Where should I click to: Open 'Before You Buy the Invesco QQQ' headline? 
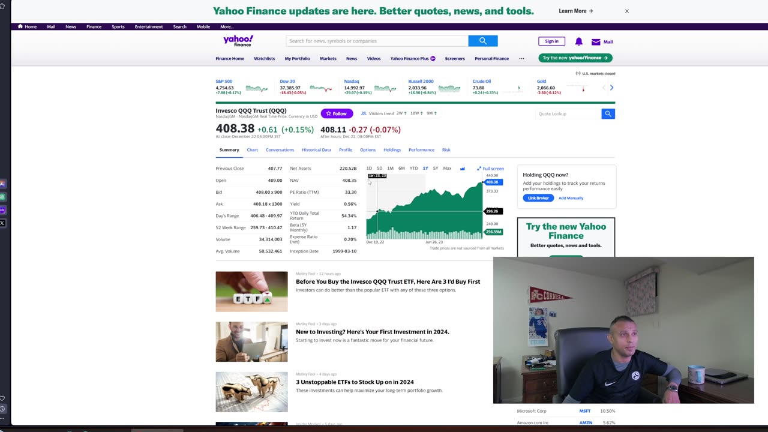point(388,281)
